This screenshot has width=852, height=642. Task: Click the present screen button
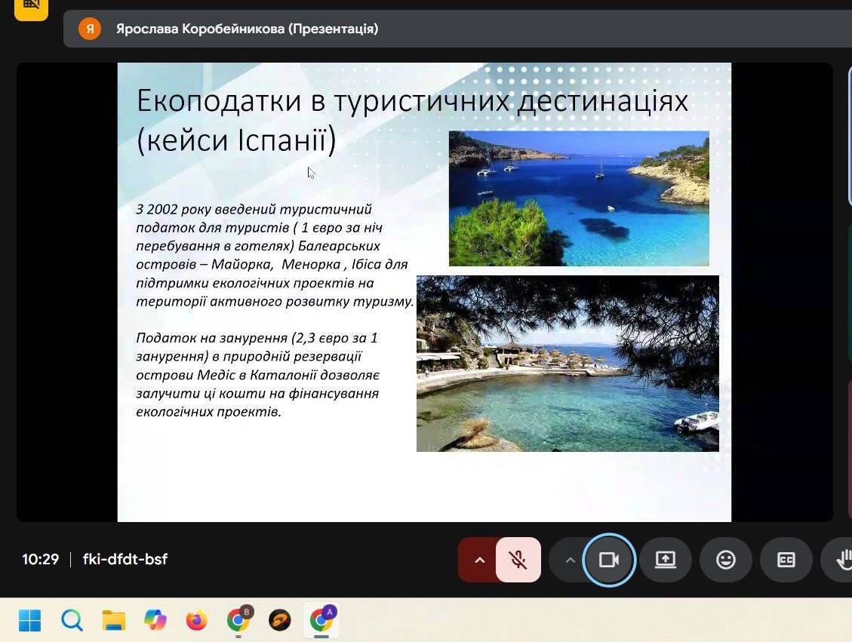[x=665, y=560]
